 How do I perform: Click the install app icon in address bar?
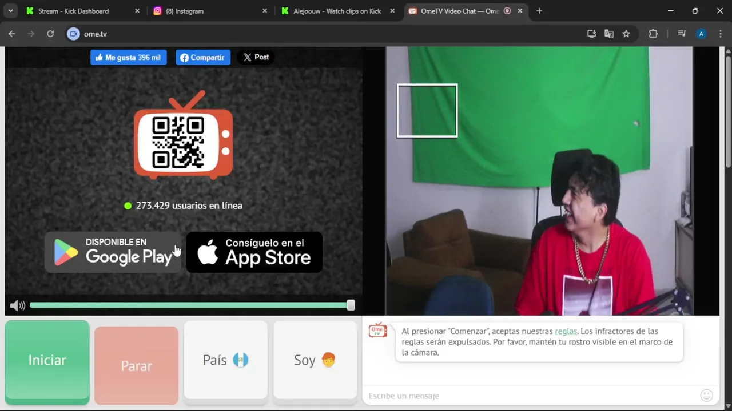592,34
